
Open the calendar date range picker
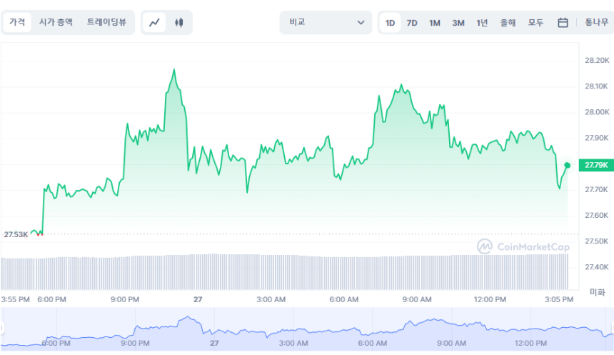[x=563, y=23]
